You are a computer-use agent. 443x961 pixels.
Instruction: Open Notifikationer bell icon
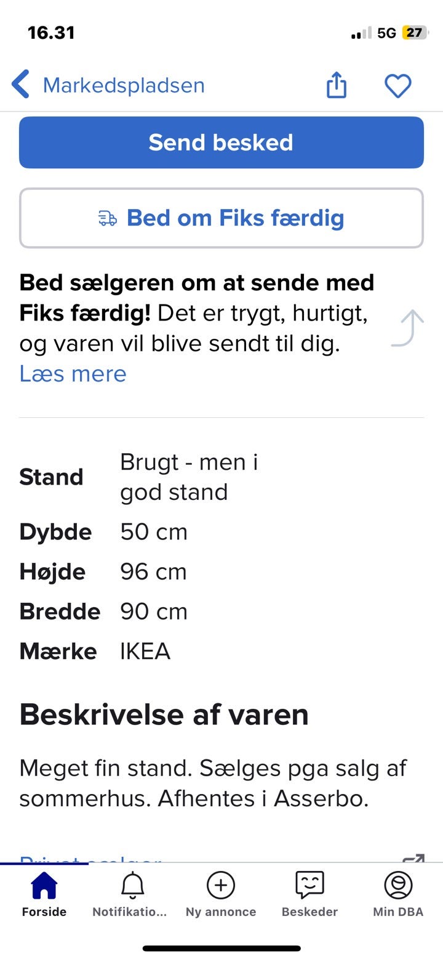132,886
